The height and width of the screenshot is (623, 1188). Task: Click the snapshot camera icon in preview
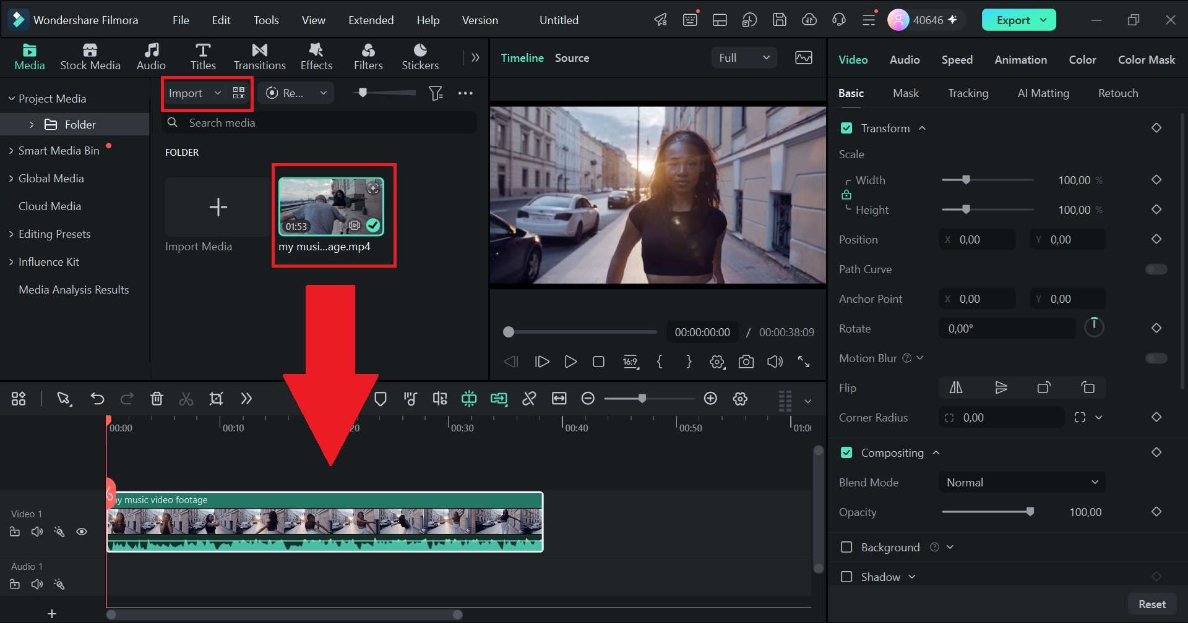pyautogui.click(x=746, y=362)
